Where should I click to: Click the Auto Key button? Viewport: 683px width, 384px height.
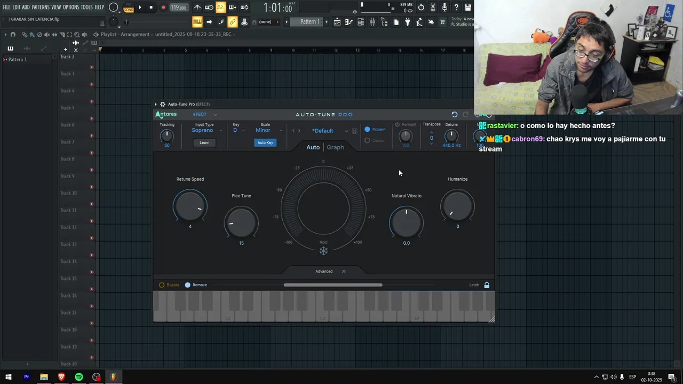pos(265,142)
